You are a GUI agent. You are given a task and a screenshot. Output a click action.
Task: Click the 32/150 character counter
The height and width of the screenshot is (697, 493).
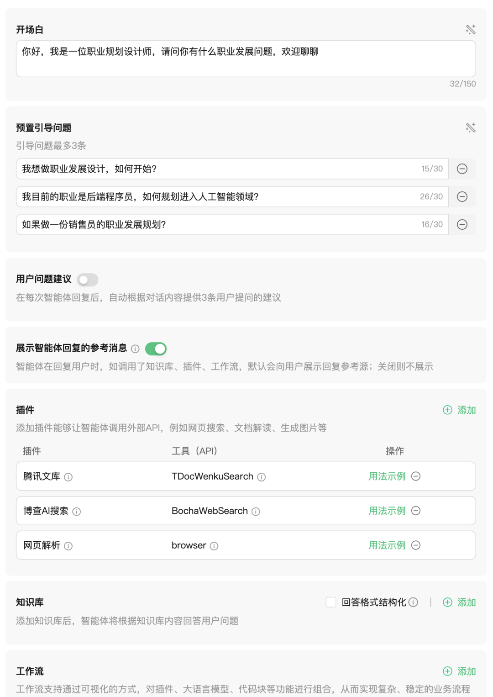coord(463,84)
